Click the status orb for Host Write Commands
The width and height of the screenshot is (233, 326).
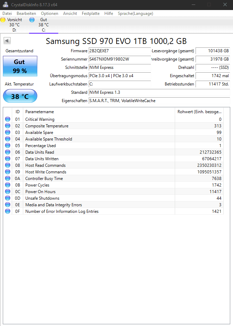(8, 172)
